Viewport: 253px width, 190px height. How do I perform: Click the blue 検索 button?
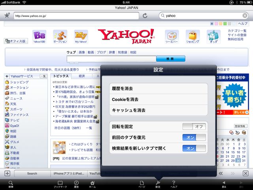coord(171,59)
